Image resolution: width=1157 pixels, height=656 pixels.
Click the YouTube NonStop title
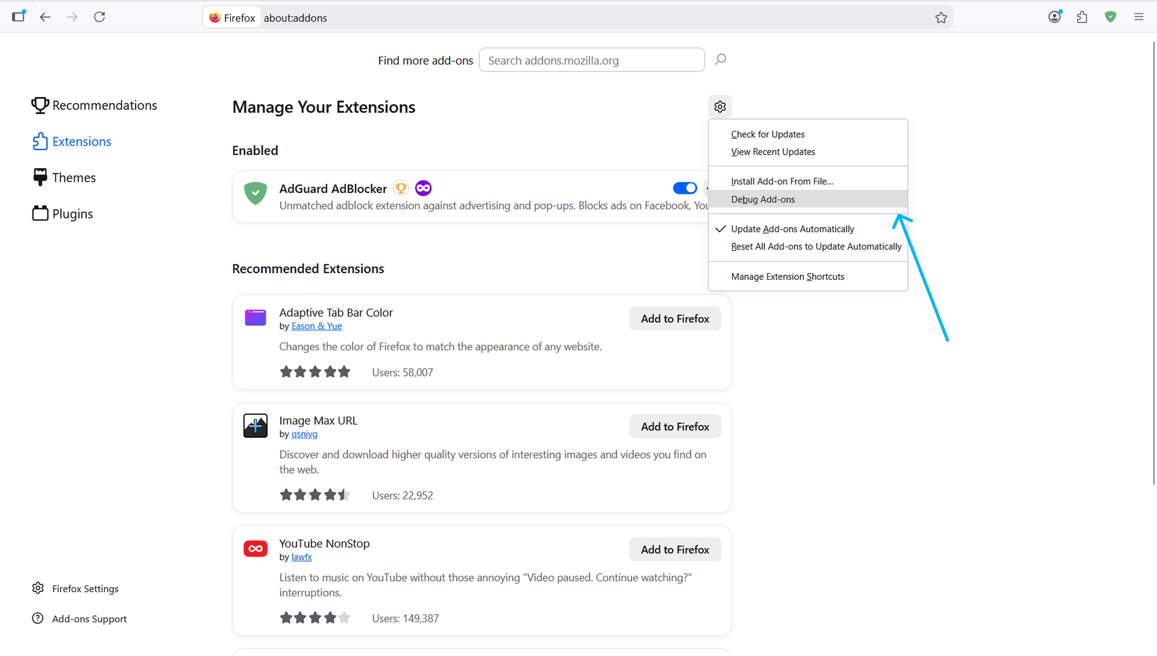tap(324, 543)
